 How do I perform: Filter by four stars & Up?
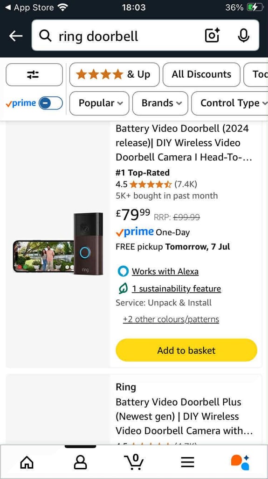point(114,74)
